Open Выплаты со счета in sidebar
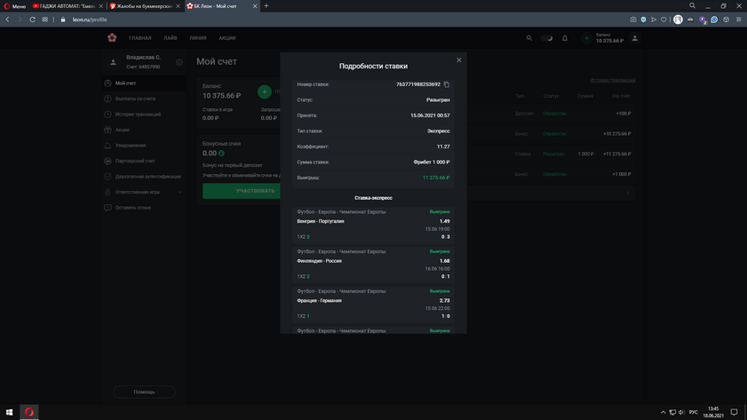This screenshot has height=420, width=747. 145,99
